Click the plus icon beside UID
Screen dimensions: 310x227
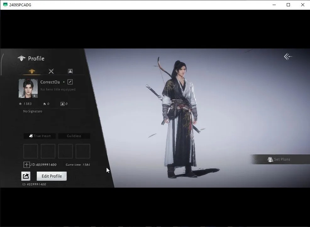26,165
